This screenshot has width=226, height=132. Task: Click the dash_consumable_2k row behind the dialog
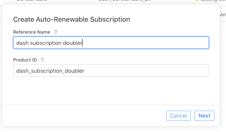tap(124, 0)
